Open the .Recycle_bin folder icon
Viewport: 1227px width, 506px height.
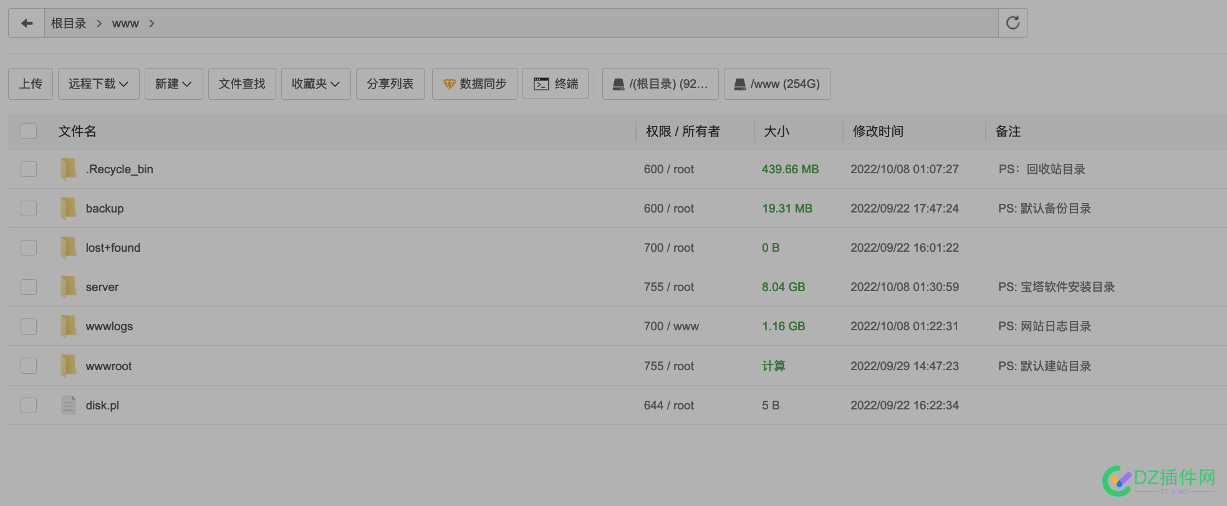69,169
